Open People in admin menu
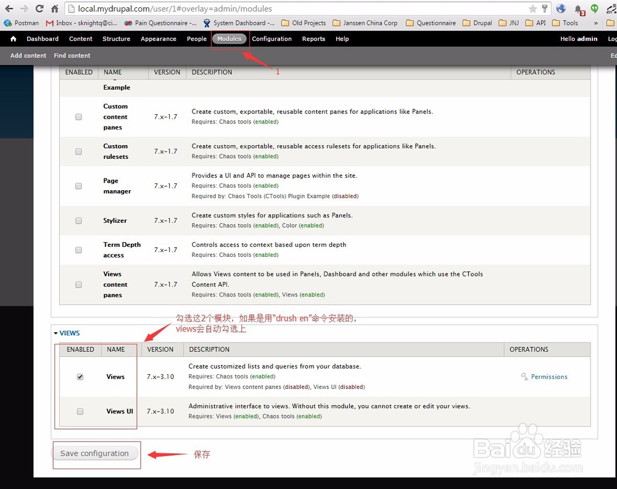 click(x=197, y=38)
